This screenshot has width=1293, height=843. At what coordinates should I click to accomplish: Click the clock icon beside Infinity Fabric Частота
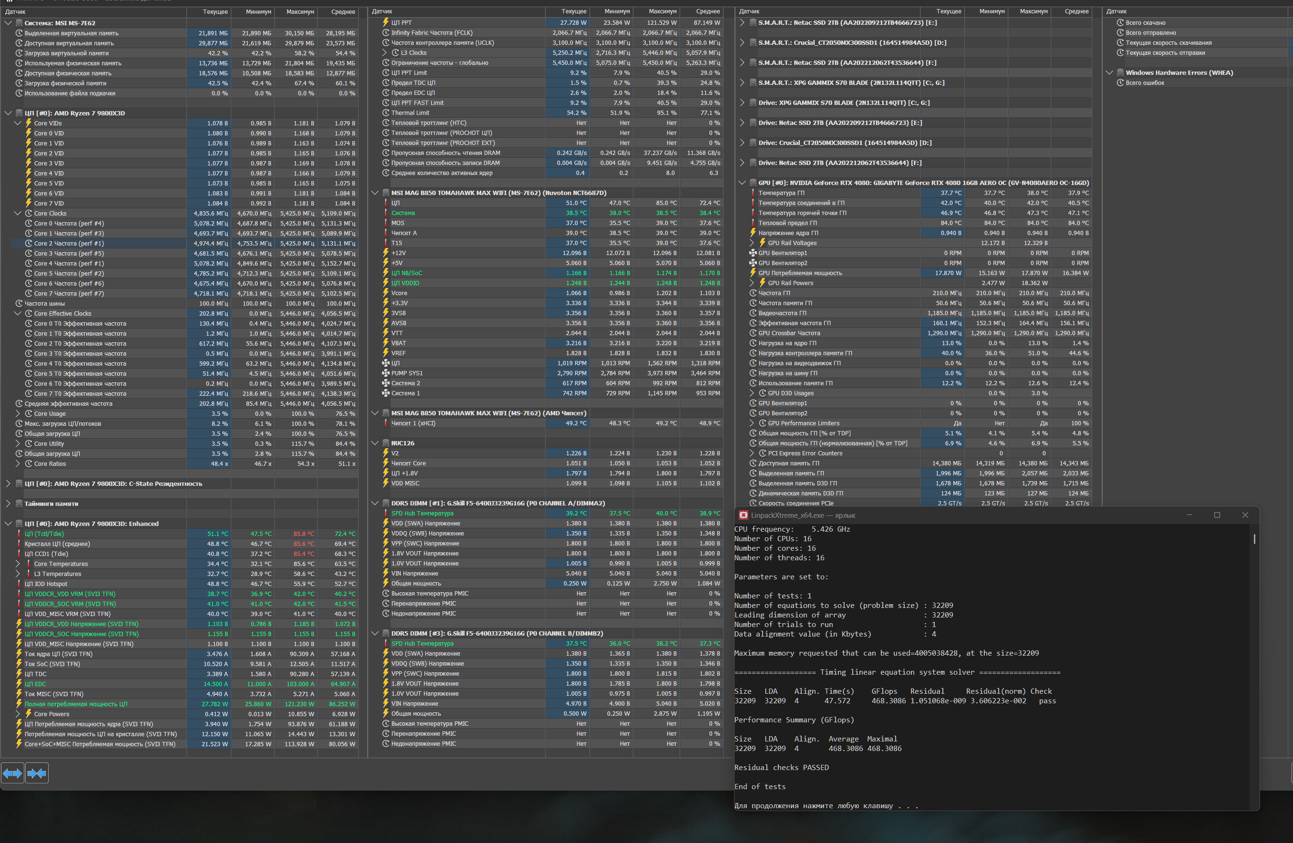click(x=386, y=32)
